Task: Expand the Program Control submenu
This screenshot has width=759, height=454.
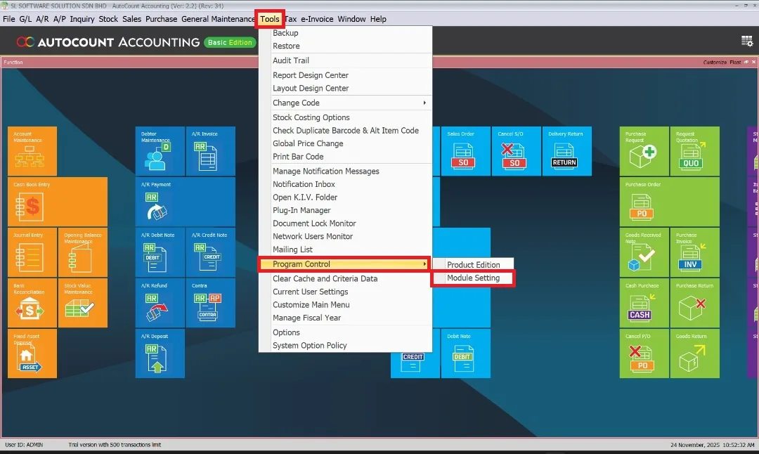Action: pyautogui.click(x=302, y=264)
